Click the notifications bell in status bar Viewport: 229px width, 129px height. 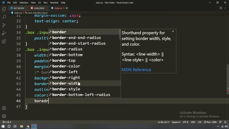tap(225, 122)
